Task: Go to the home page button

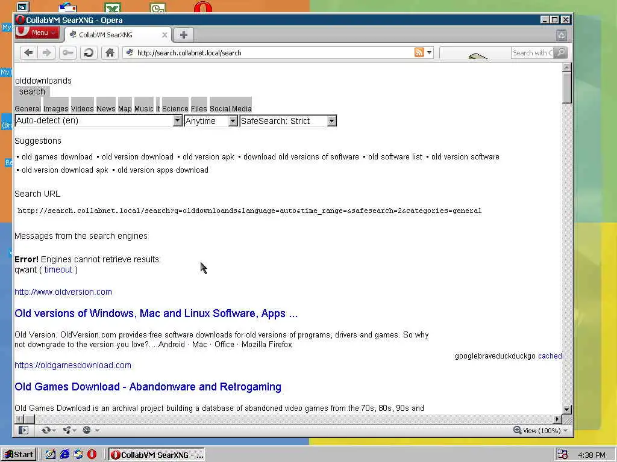Action: [x=110, y=53]
